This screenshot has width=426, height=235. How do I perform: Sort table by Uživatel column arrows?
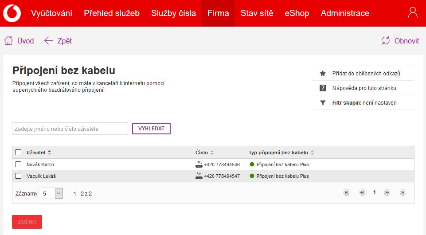click(49, 153)
